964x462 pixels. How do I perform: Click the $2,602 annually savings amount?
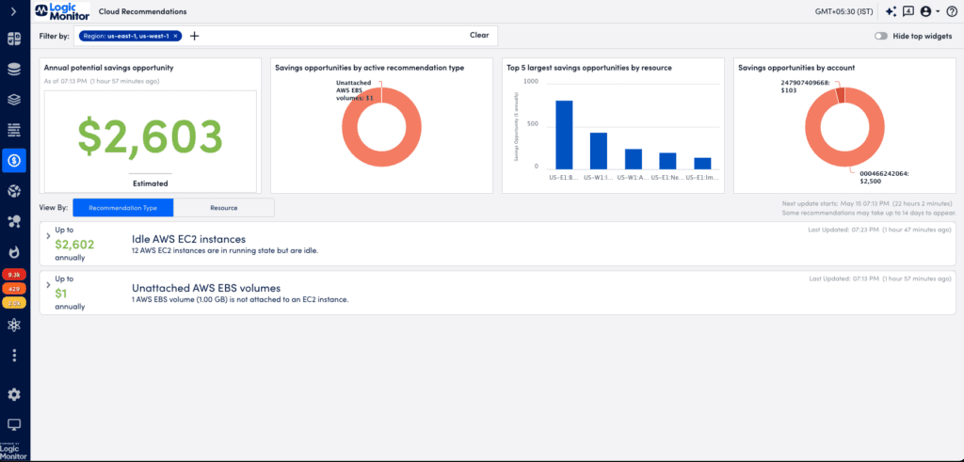point(74,245)
